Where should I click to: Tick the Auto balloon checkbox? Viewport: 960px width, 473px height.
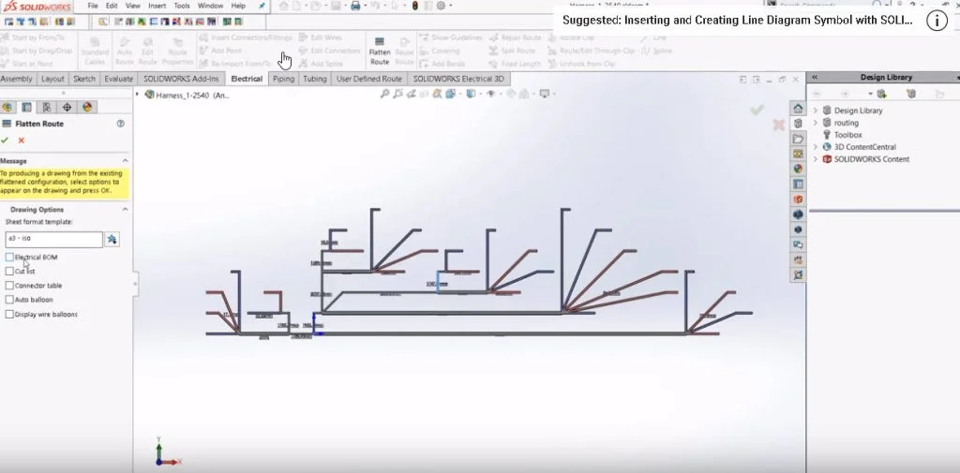point(9,299)
